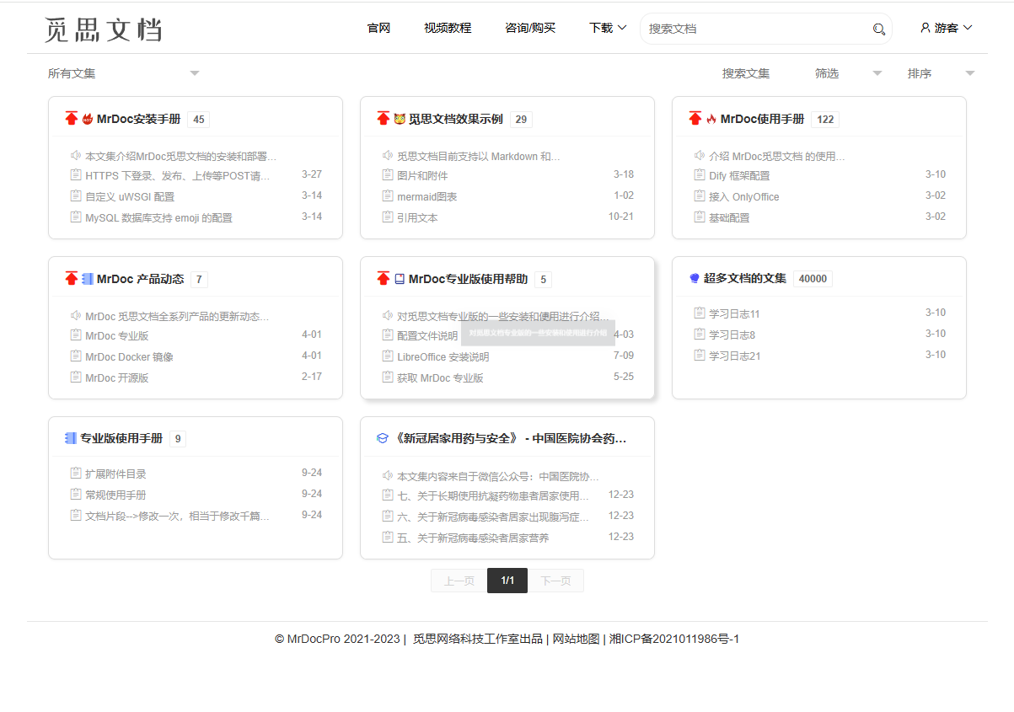The image size is (1014, 712).
Task: Click the red pin icon on MrDoc使用手册
Action: (x=695, y=119)
